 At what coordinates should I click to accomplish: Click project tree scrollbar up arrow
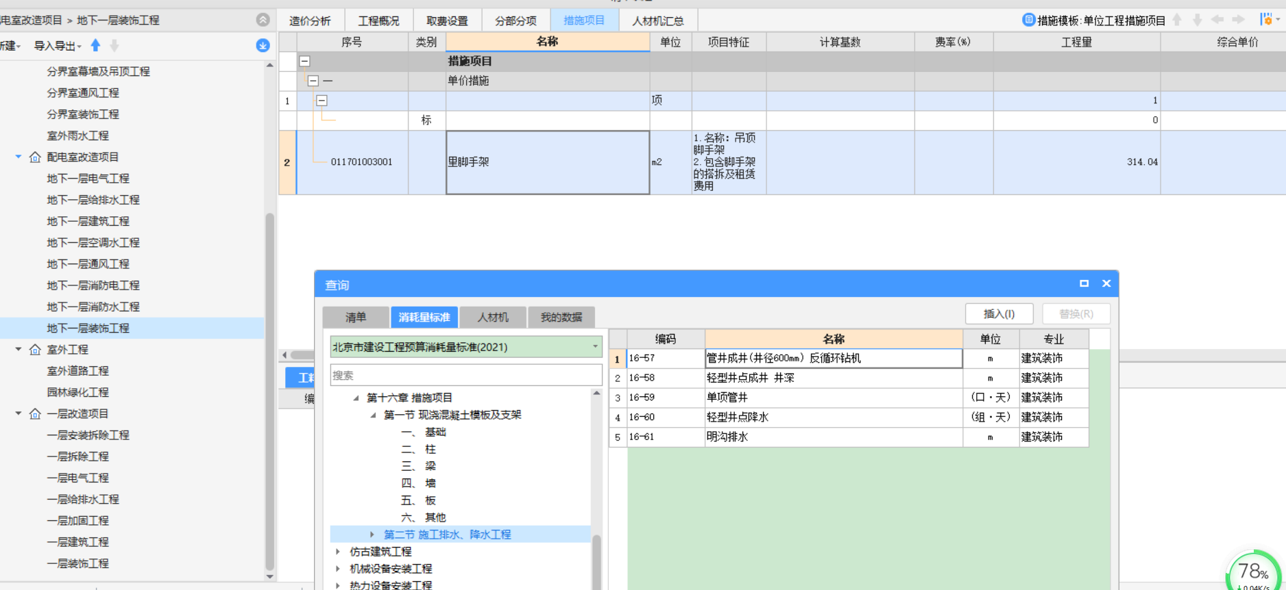point(269,66)
